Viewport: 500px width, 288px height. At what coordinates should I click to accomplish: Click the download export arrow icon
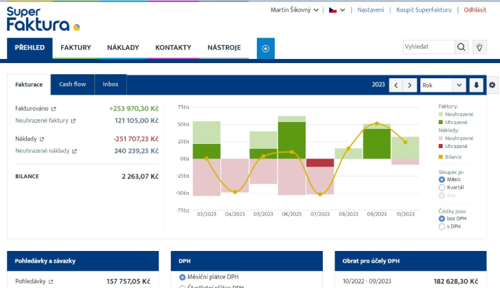[x=477, y=85]
